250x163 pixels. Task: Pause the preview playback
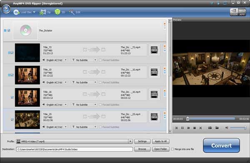coord(182,128)
